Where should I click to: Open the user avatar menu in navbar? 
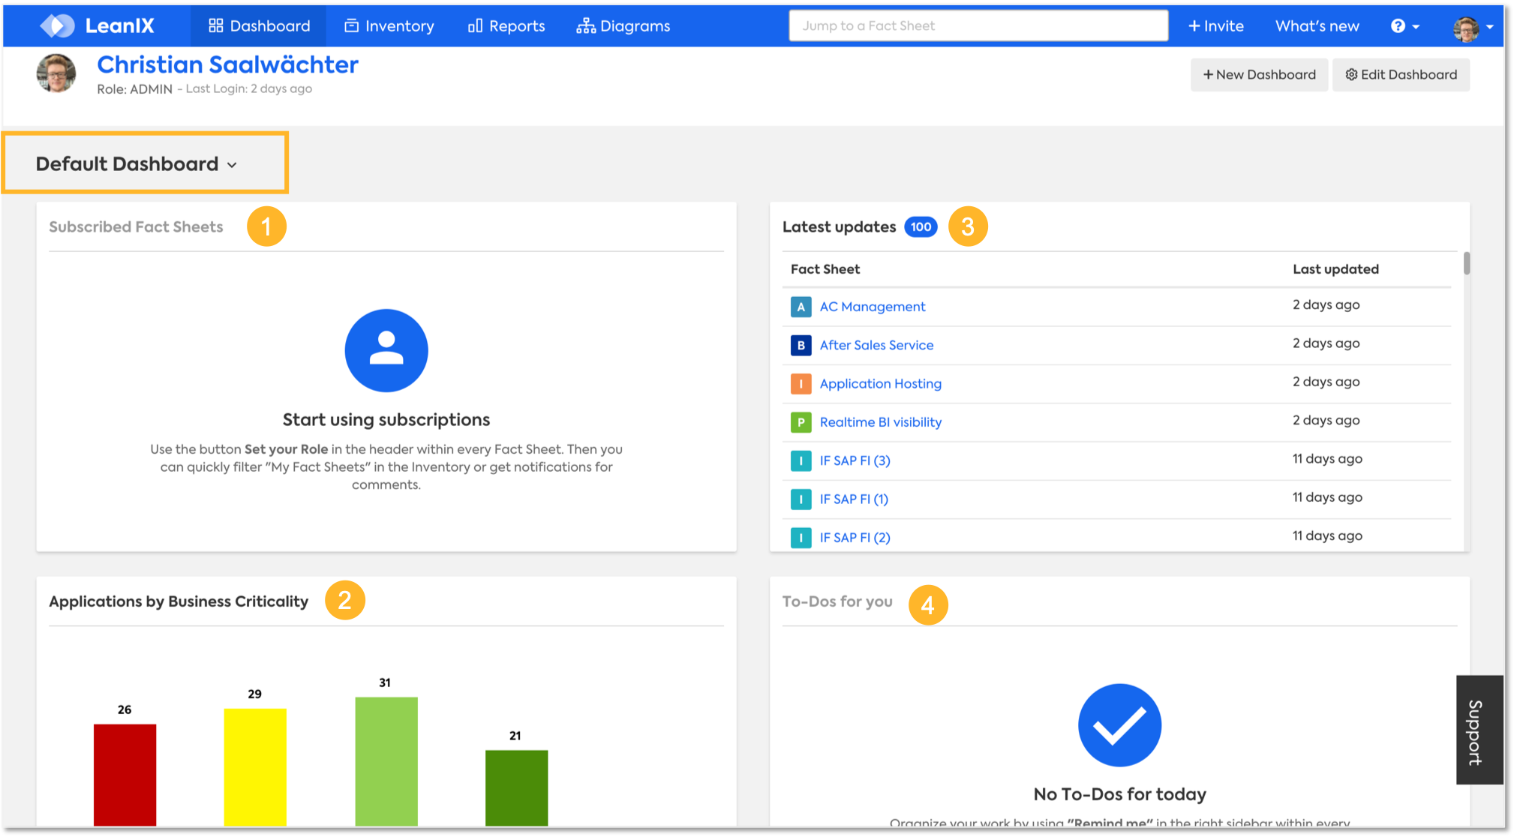(1466, 28)
